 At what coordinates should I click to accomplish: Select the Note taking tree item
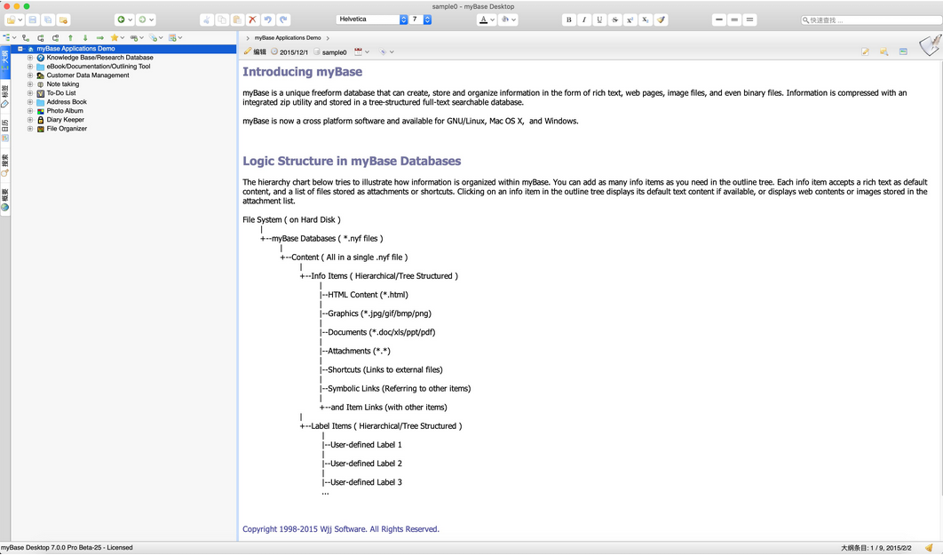pos(62,84)
